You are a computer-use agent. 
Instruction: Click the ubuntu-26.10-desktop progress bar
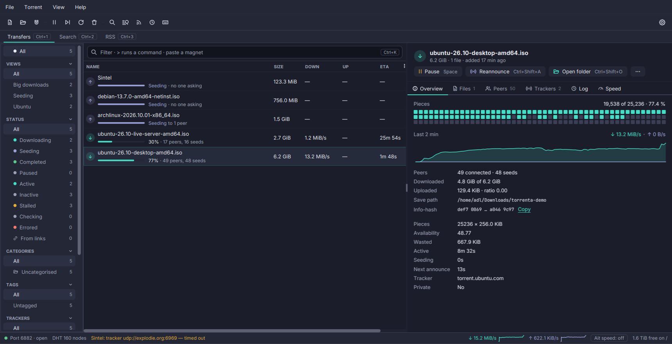(x=121, y=160)
